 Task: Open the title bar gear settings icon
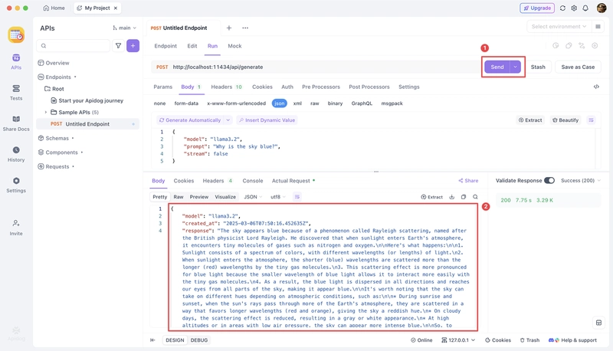click(x=574, y=8)
